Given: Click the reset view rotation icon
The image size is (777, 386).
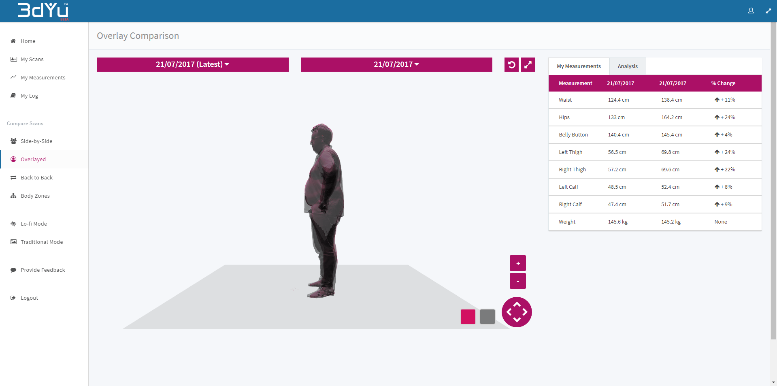Looking at the screenshot, I should [511, 65].
